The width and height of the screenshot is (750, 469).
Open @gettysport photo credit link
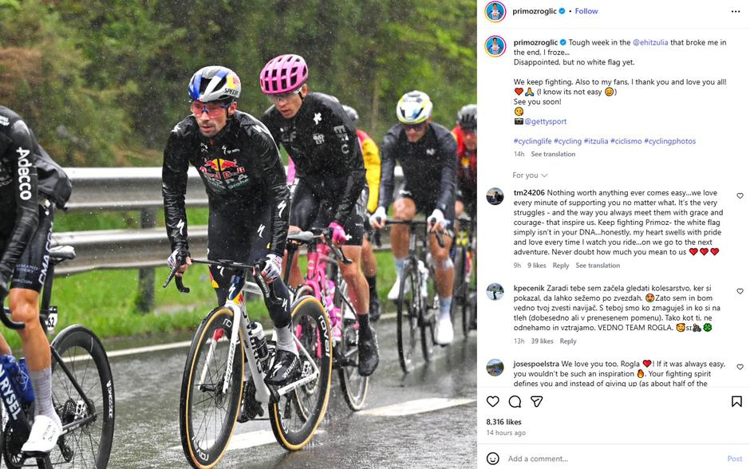(x=545, y=121)
